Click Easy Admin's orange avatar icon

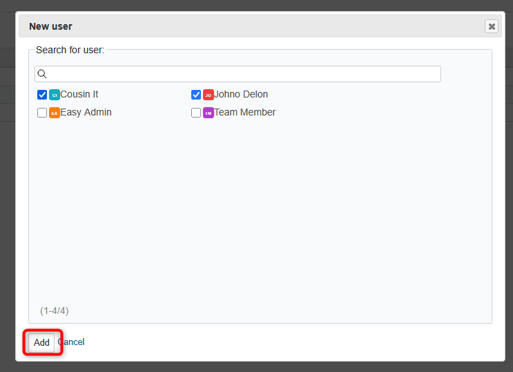tap(55, 113)
